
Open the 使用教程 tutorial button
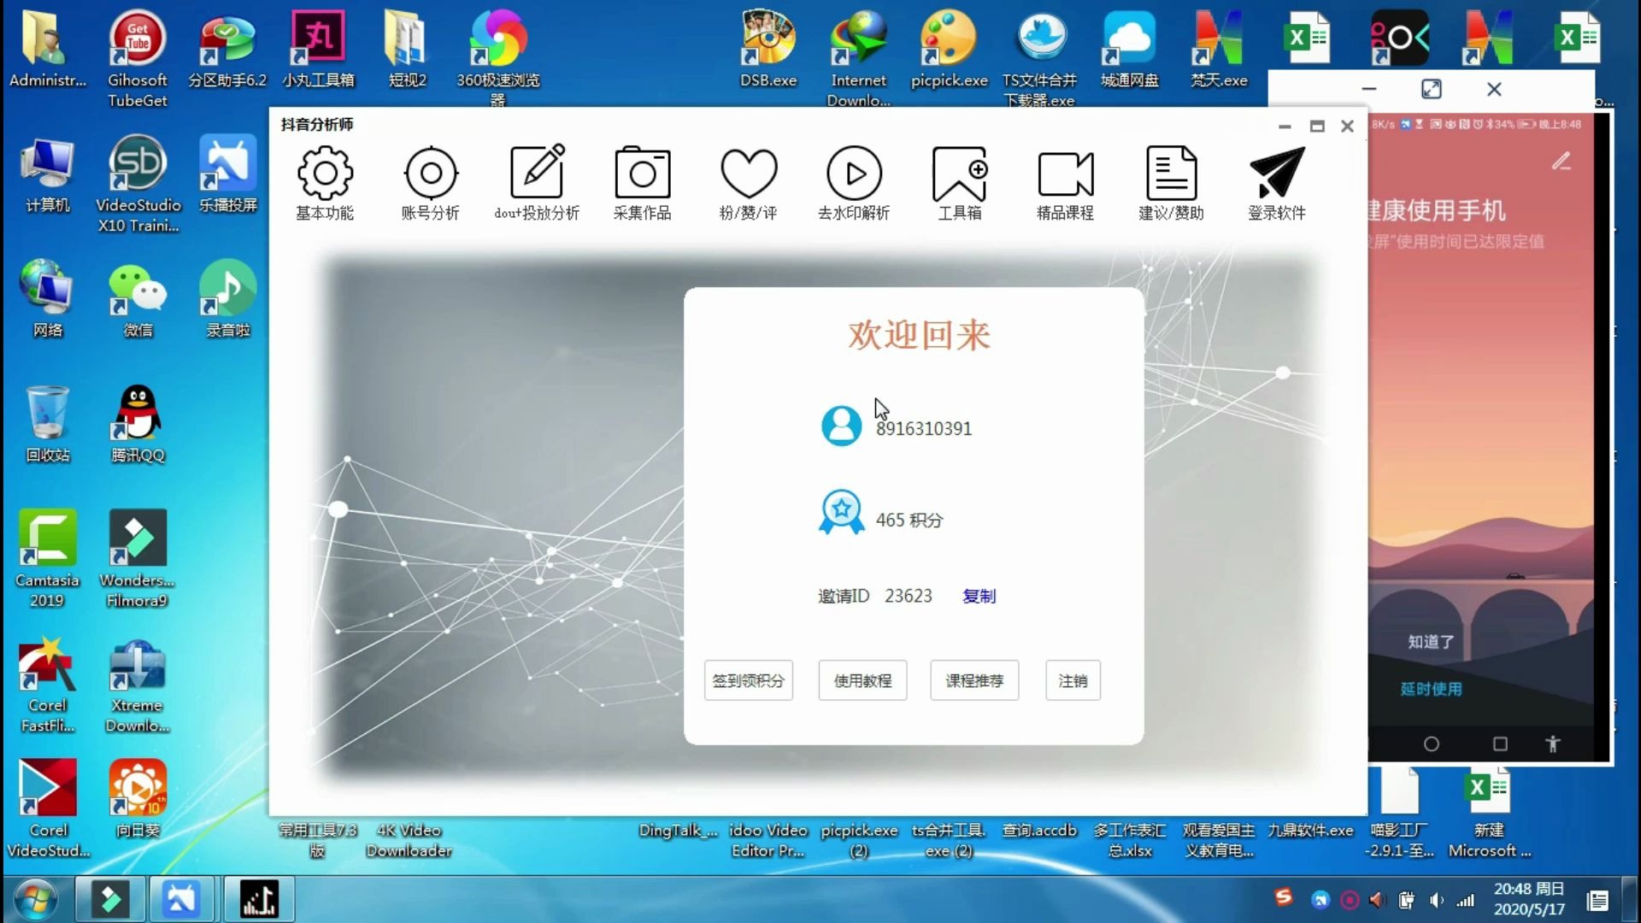[x=862, y=680]
